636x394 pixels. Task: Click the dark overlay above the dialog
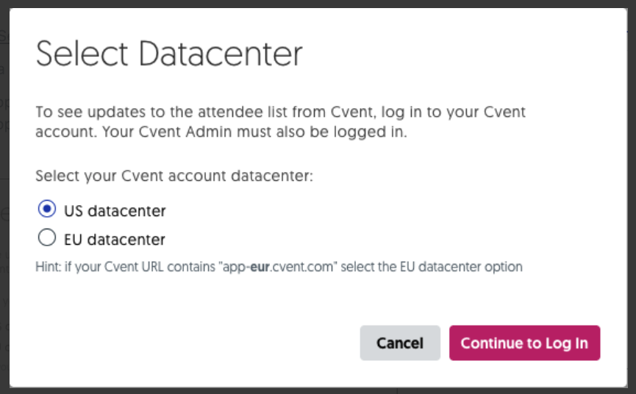(318, 3)
